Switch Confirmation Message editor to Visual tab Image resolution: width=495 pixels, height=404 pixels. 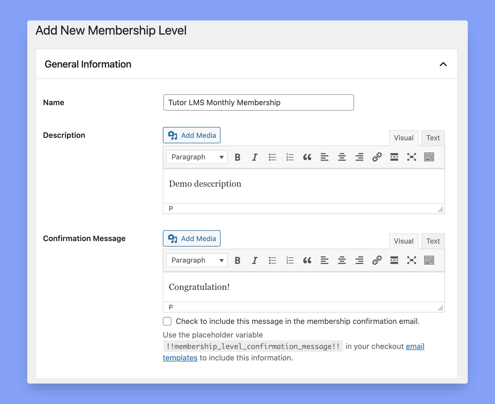404,241
